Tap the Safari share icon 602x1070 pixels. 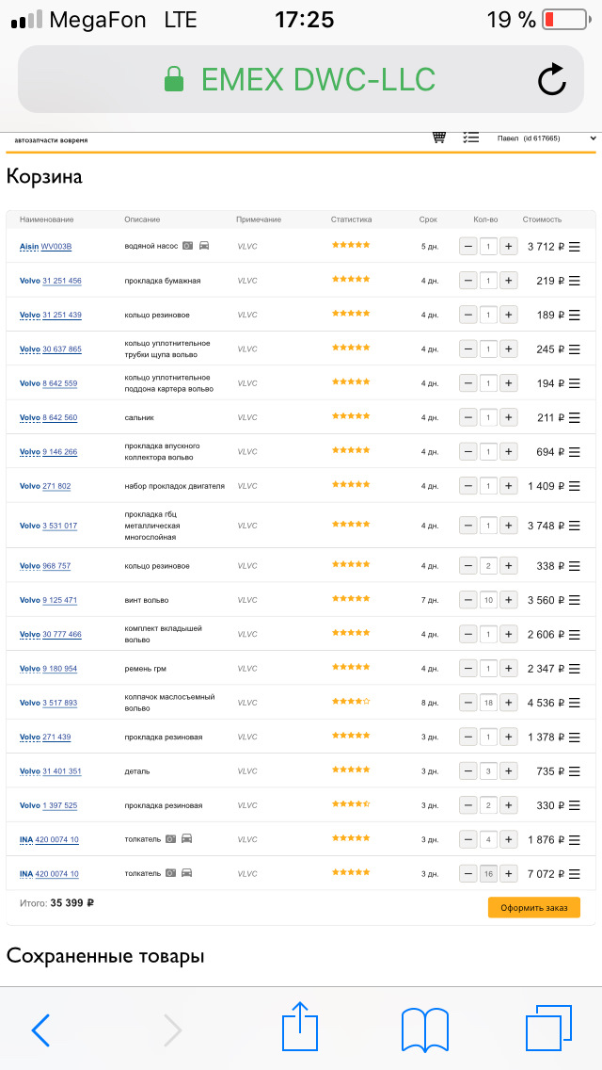point(300,1027)
